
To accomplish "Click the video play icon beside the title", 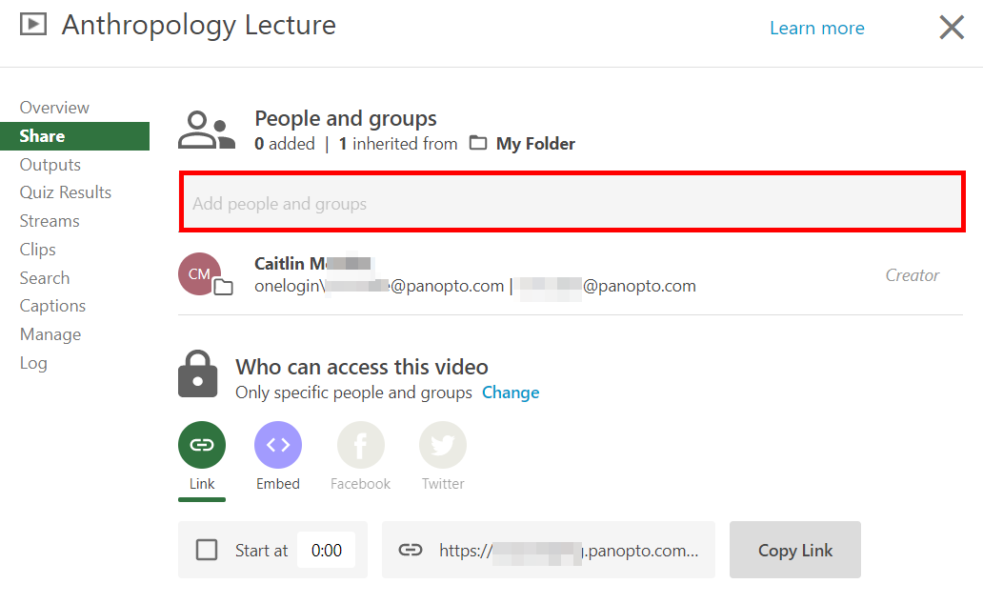I will (x=33, y=25).
